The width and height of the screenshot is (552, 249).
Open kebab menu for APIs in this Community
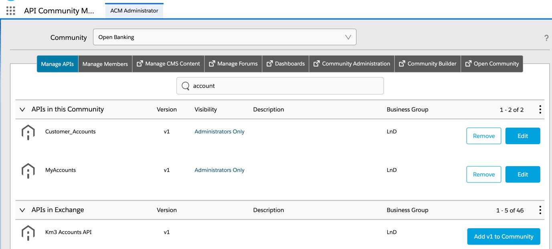540,109
